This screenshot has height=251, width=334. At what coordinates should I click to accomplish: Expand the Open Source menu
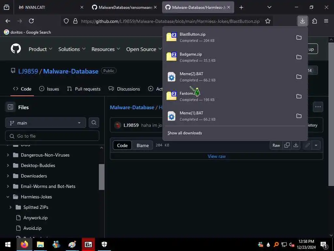coord(144,49)
